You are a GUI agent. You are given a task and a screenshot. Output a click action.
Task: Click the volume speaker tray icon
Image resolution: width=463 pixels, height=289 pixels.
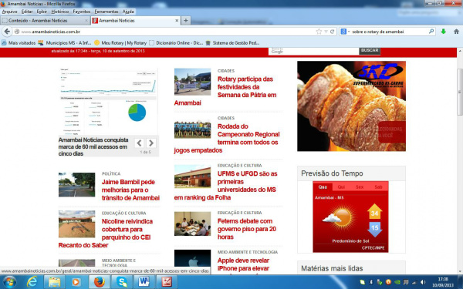423,282
